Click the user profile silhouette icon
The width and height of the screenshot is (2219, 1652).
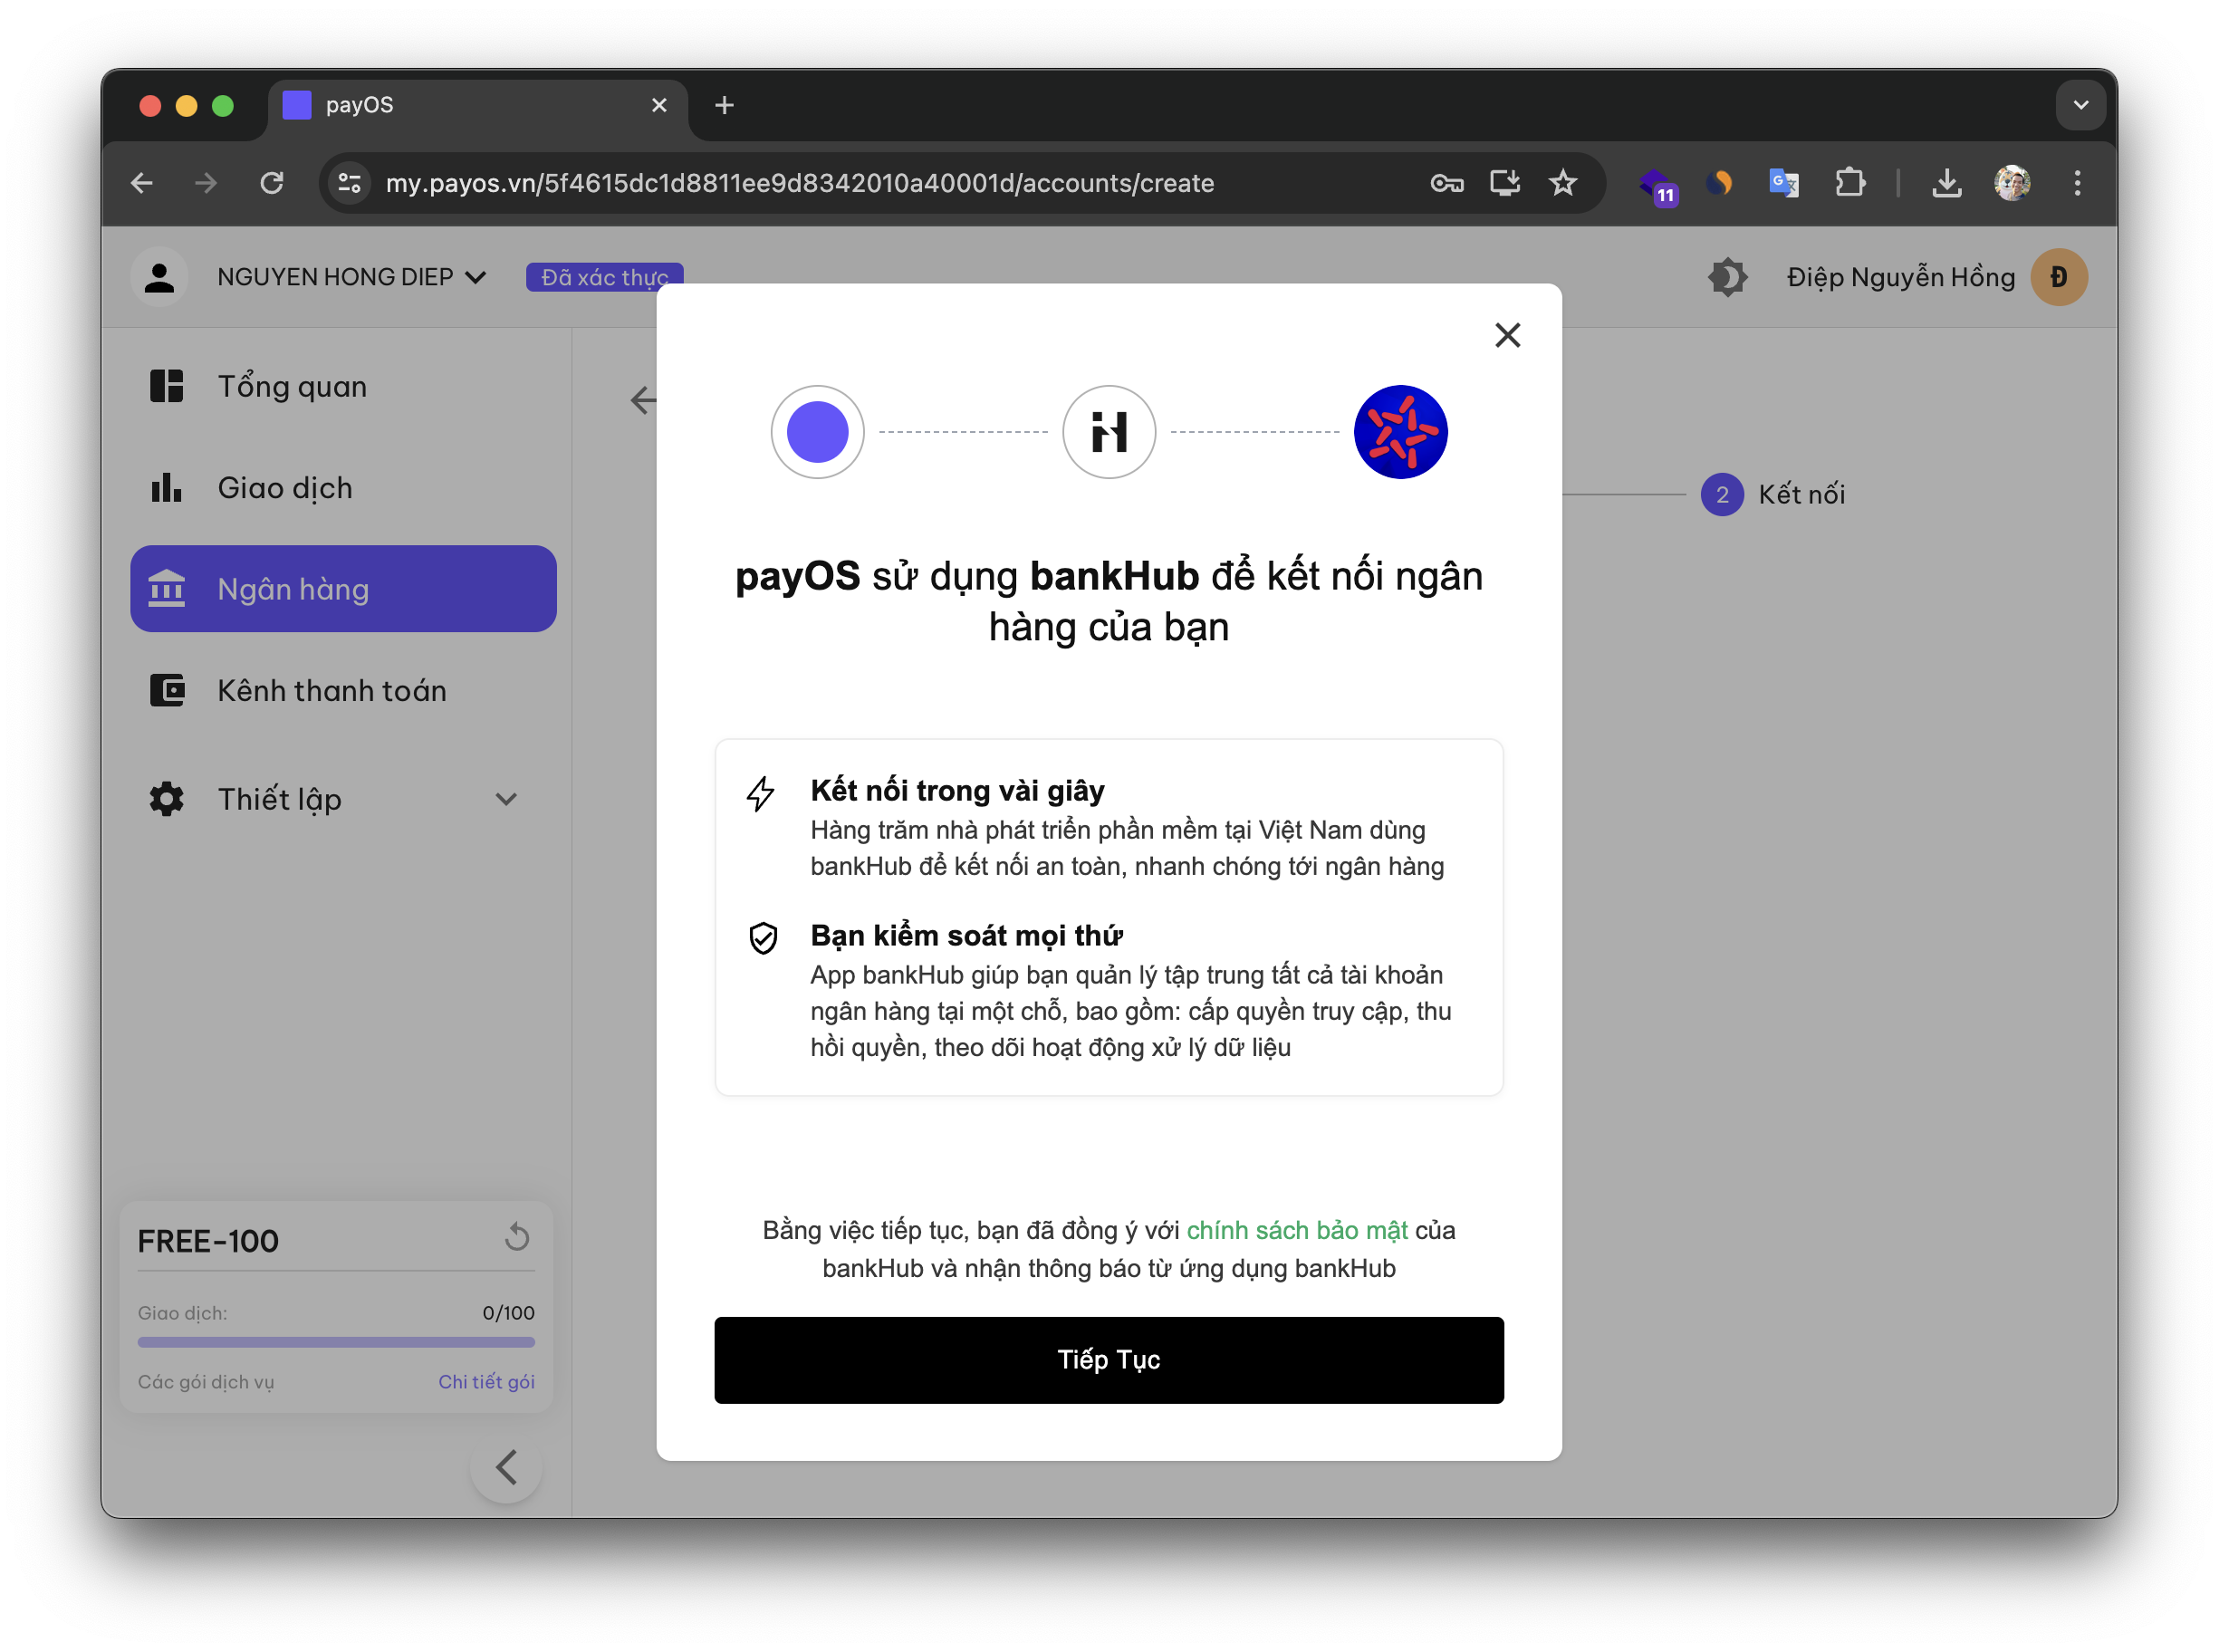click(x=159, y=277)
